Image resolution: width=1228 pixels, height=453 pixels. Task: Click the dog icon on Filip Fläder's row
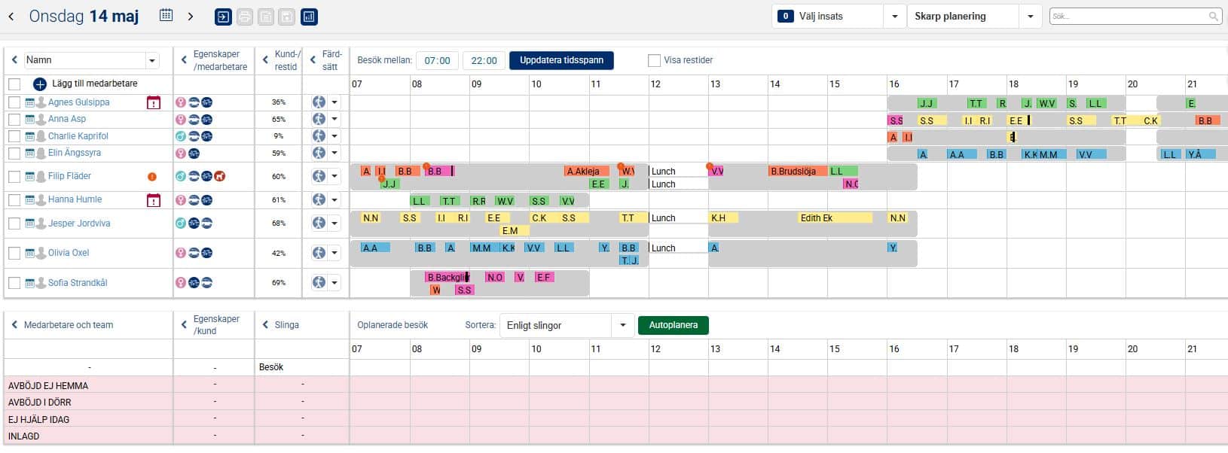(x=219, y=177)
